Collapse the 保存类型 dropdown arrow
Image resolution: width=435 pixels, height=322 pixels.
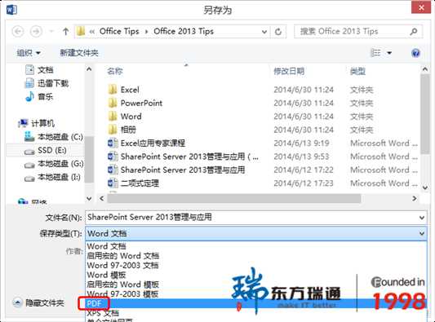(x=422, y=234)
